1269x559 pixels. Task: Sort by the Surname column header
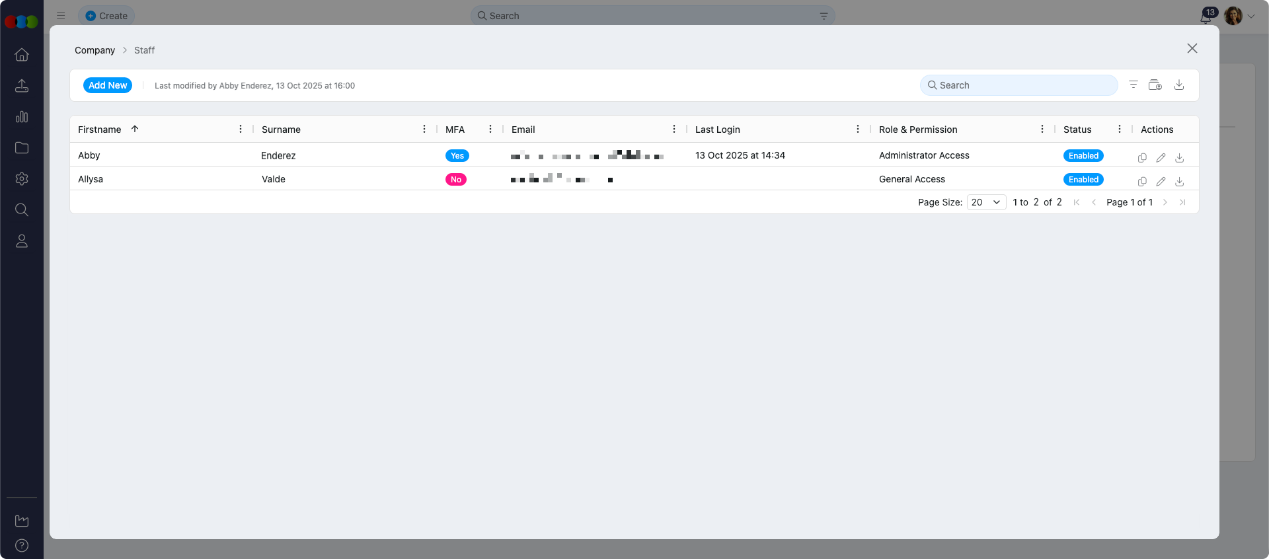point(281,130)
